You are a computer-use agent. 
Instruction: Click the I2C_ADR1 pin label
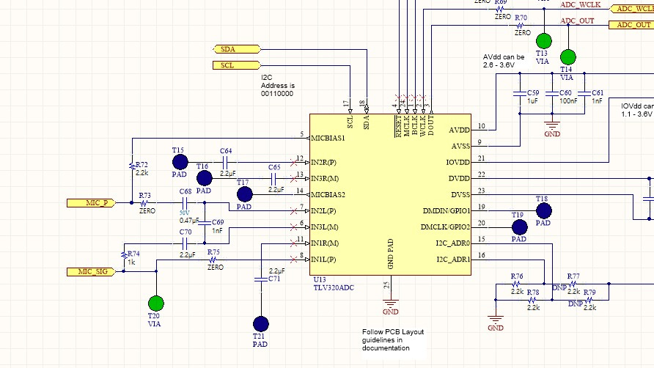coord(453,260)
